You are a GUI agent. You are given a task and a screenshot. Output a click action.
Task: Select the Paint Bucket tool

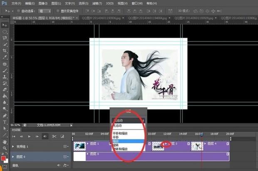pyautogui.click(x=5, y=96)
